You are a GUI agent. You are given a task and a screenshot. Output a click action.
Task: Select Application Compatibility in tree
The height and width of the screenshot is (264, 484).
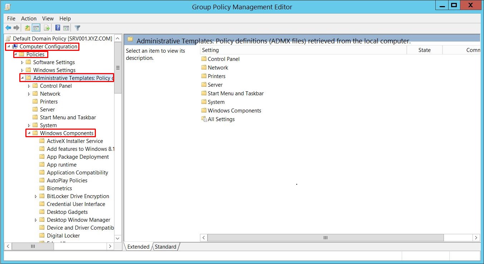77,173
